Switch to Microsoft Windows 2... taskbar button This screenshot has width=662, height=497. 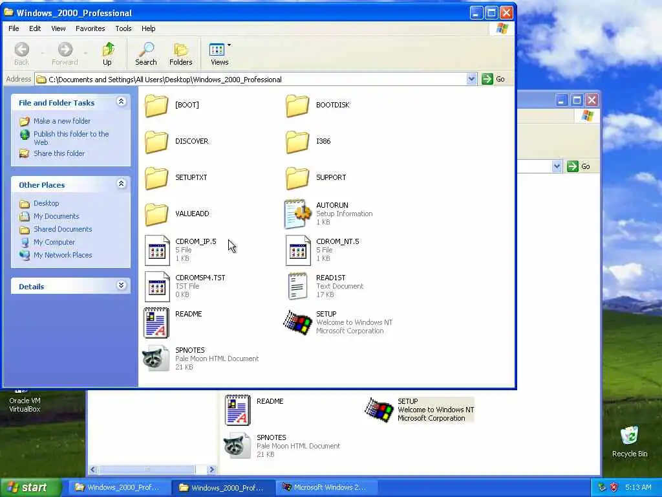(326, 488)
